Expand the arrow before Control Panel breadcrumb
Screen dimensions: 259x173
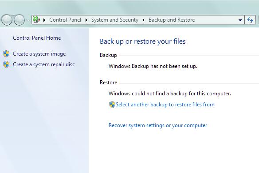44,20
